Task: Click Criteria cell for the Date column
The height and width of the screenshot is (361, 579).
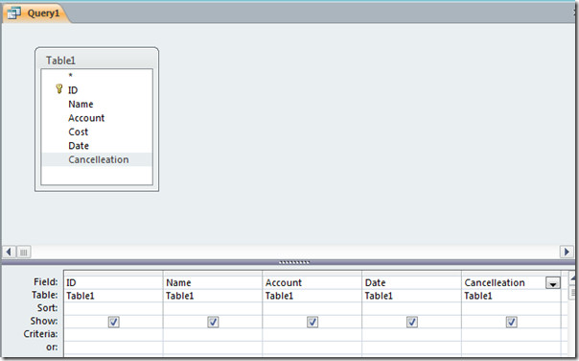Action: point(412,334)
